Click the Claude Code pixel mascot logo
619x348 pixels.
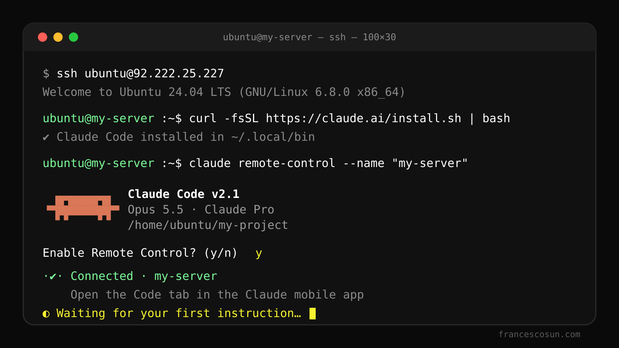tap(83, 208)
